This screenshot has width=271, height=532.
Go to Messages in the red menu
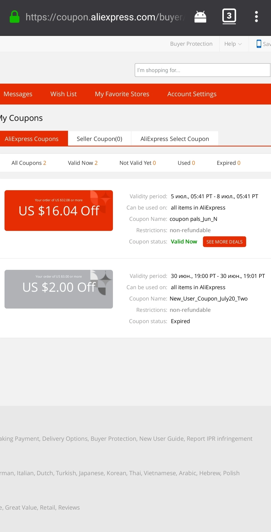pos(18,94)
